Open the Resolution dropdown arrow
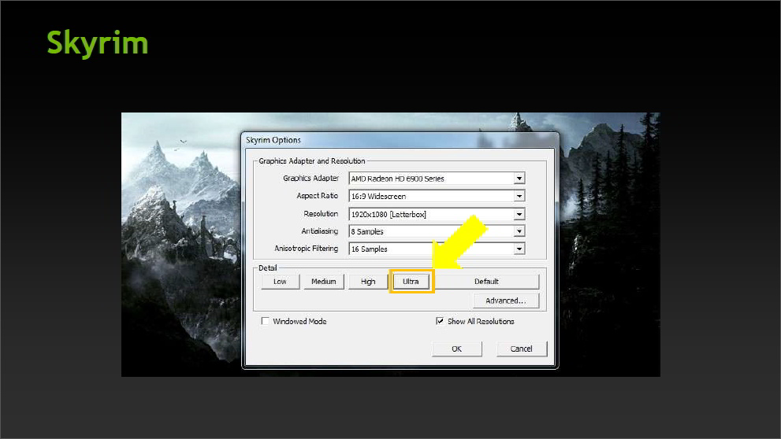The height and width of the screenshot is (439, 781). [519, 214]
